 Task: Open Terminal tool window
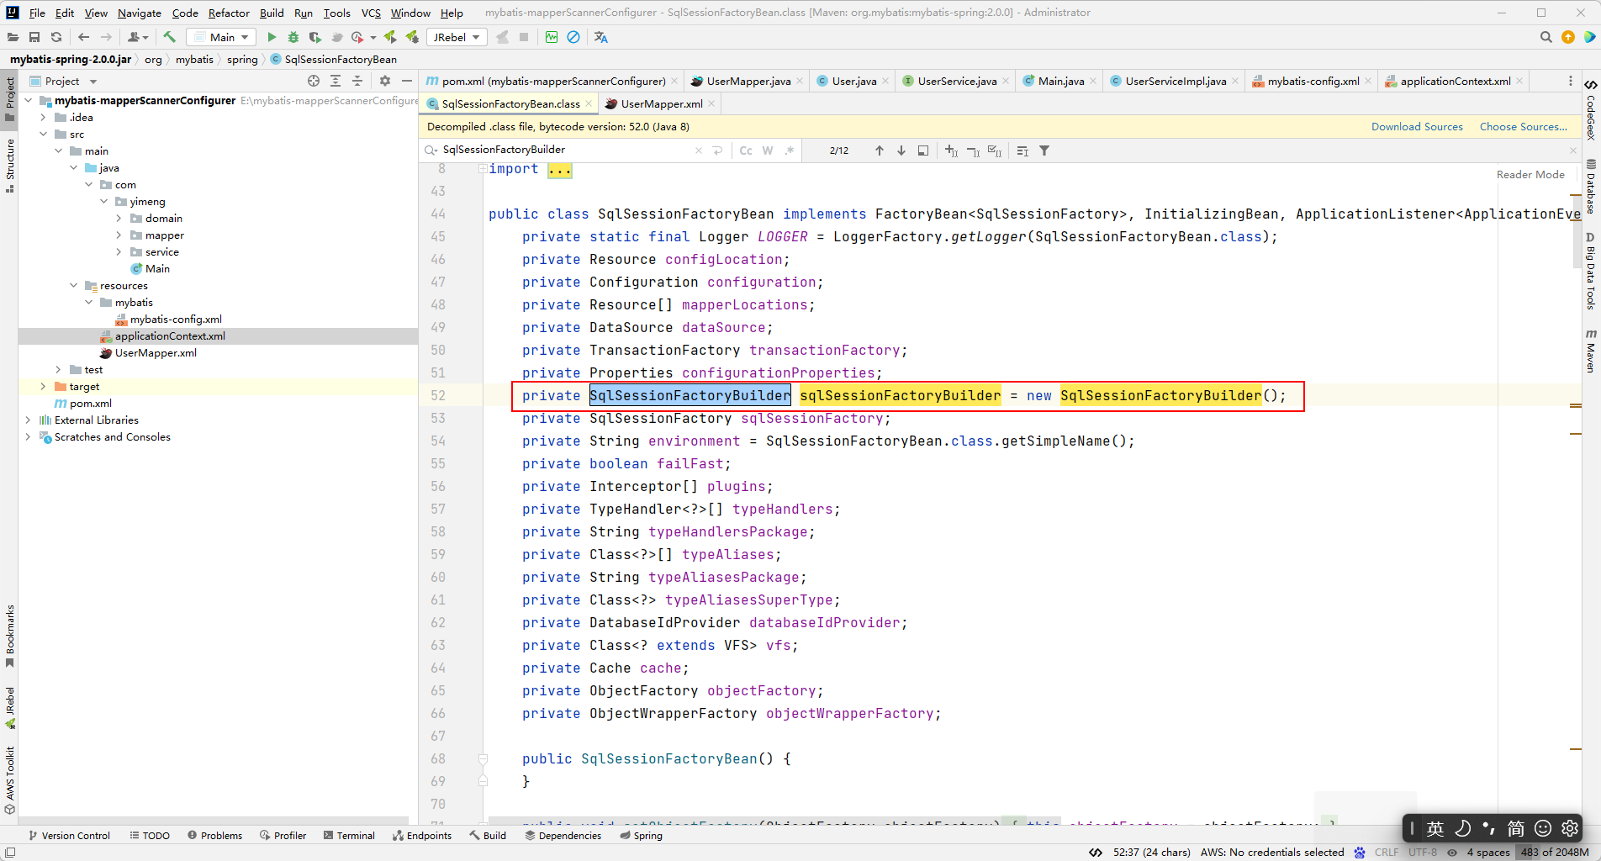349,835
